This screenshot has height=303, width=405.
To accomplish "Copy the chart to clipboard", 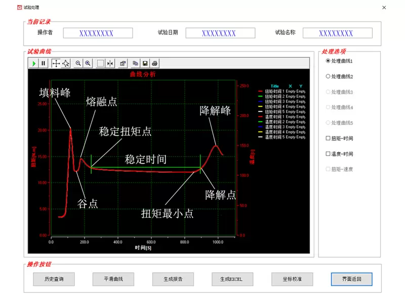I will pos(135,63).
